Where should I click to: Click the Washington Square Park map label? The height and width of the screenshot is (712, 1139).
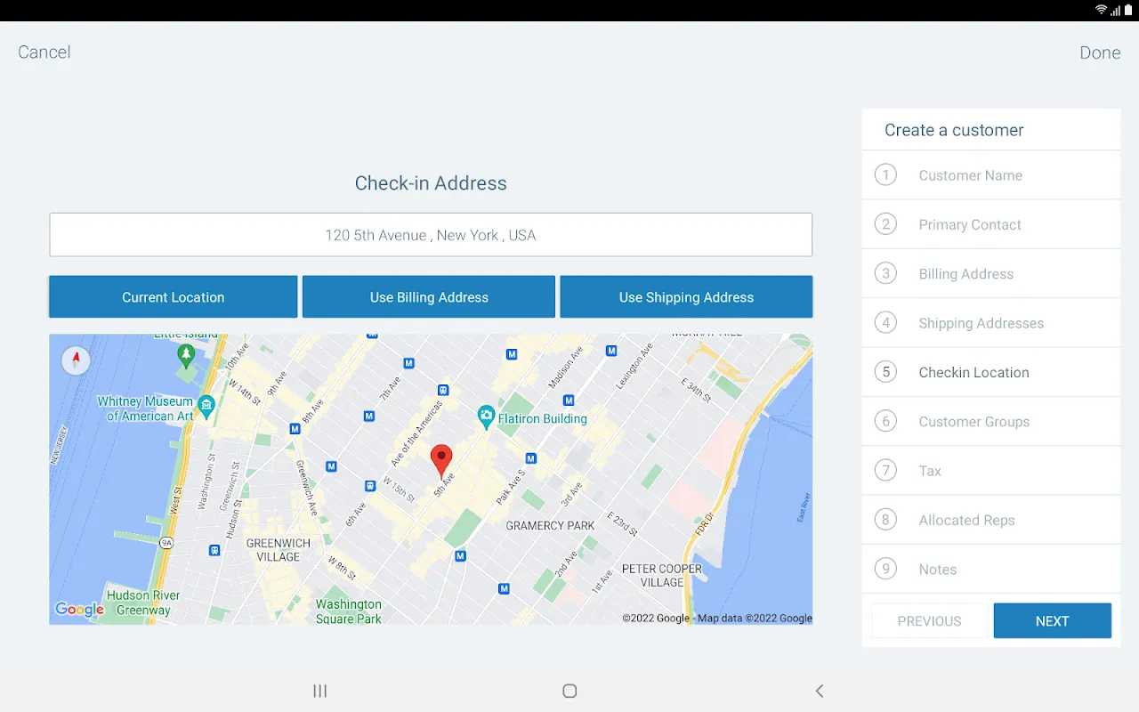[x=349, y=611]
